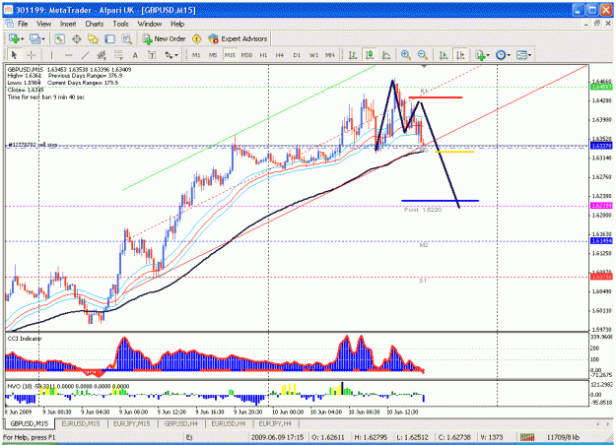Open the File menu
The image size is (616, 445).
[x=23, y=24]
